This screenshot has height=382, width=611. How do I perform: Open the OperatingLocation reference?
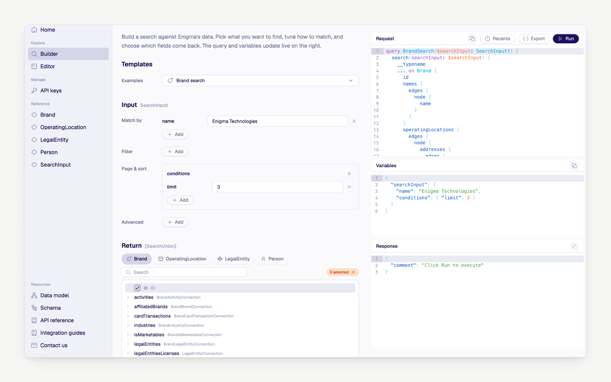point(68,127)
